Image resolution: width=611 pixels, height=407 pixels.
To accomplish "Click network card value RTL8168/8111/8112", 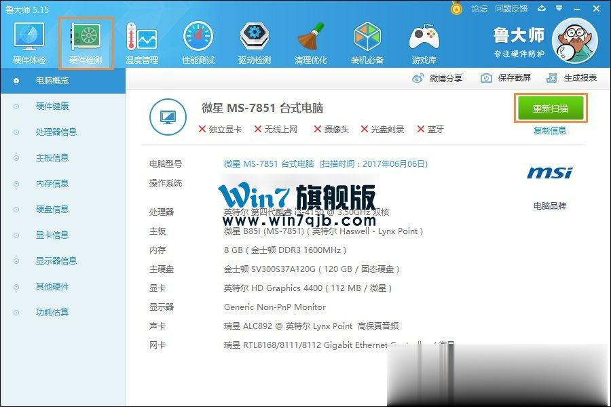I will (x=339, y=345).
